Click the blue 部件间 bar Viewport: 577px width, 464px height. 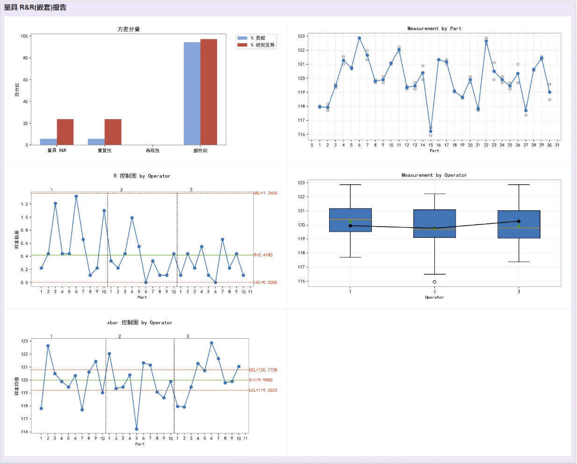[192, 93]
